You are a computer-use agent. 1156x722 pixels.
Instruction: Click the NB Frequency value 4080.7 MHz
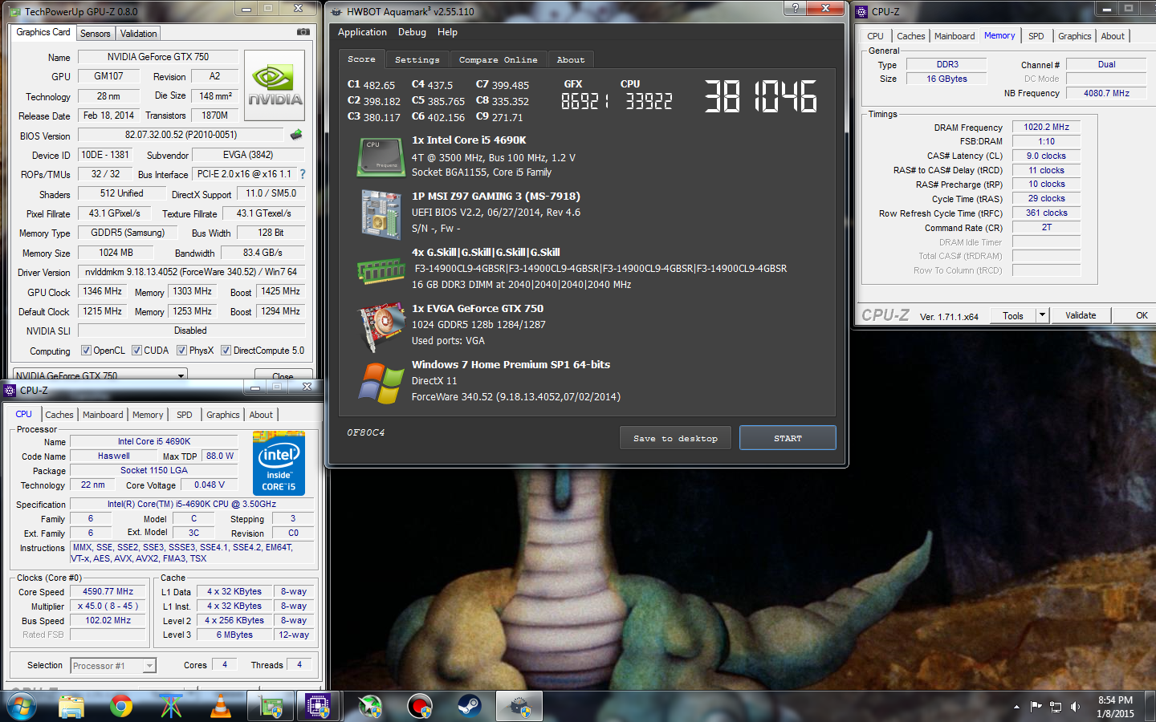pyautogui.click(x=1107, y=93)
